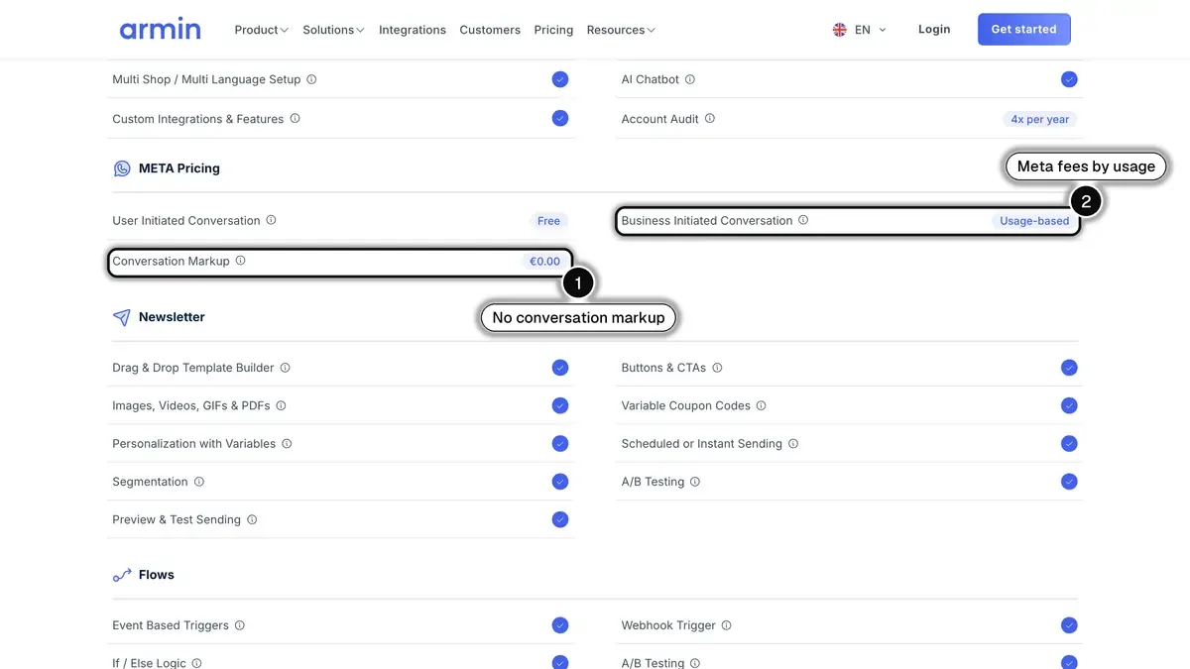The width and height of the screenshot is (1190, 669).
Task: Click checkmark for Personalization with Variables
Action: [560, 443]
